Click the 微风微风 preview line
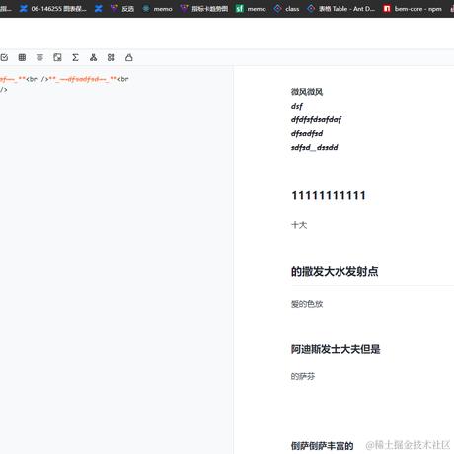This screenshot has height=454, width=454. pyautogui.click(x=307, y=92)
